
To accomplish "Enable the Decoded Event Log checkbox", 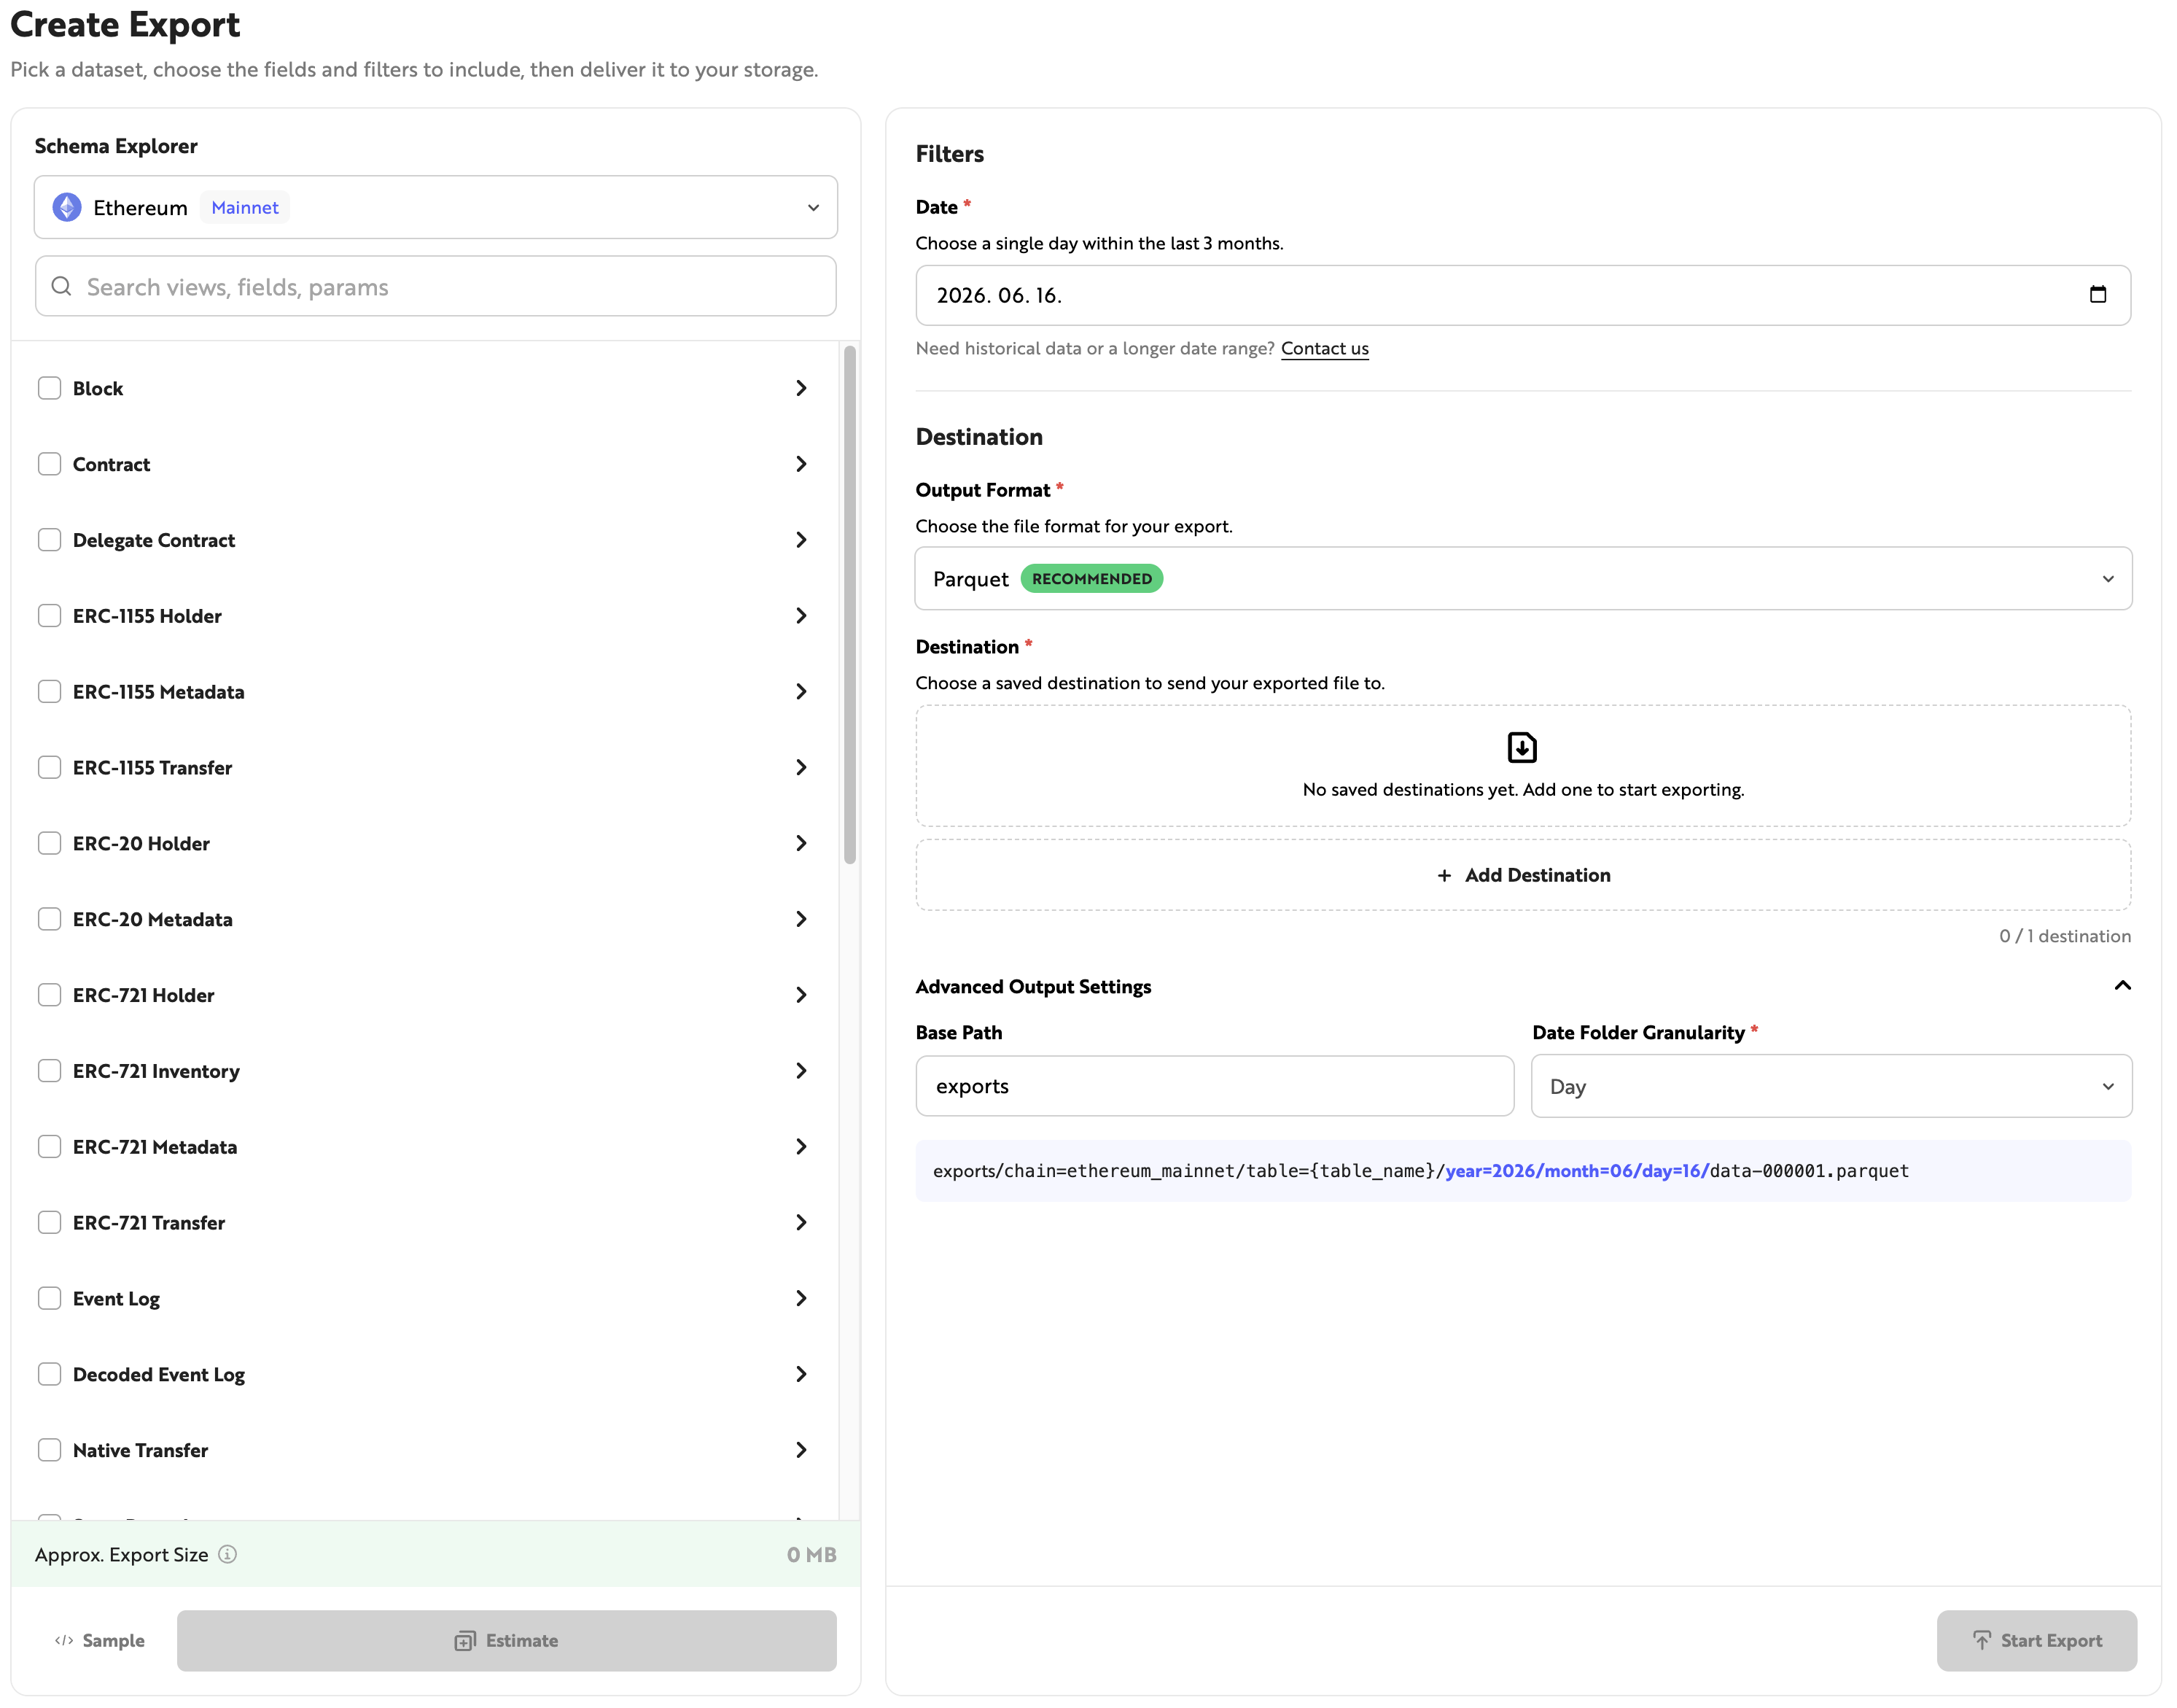I will pos(49,1374).
